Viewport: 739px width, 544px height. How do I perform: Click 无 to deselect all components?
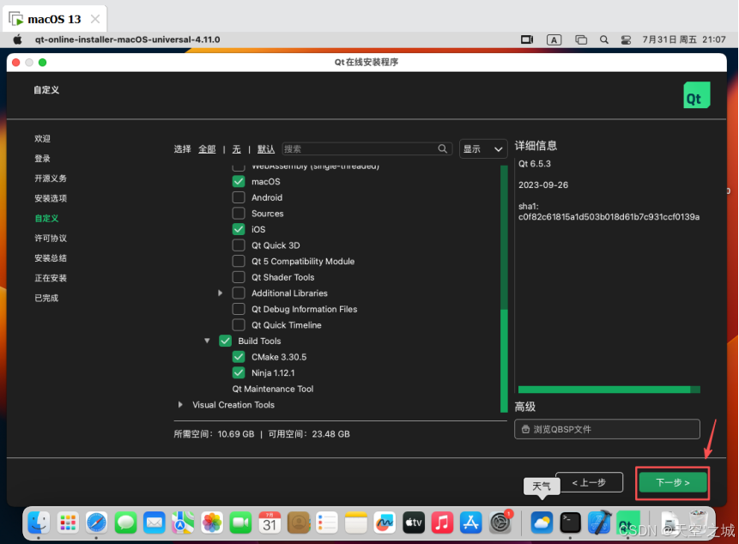[237, 149]
